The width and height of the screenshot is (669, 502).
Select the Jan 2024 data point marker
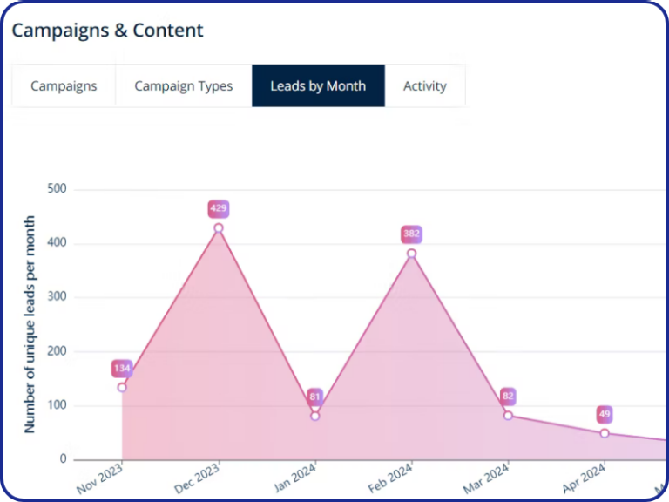[x=315, y=416]
